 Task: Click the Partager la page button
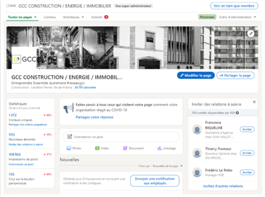click(x=236, y=75)
